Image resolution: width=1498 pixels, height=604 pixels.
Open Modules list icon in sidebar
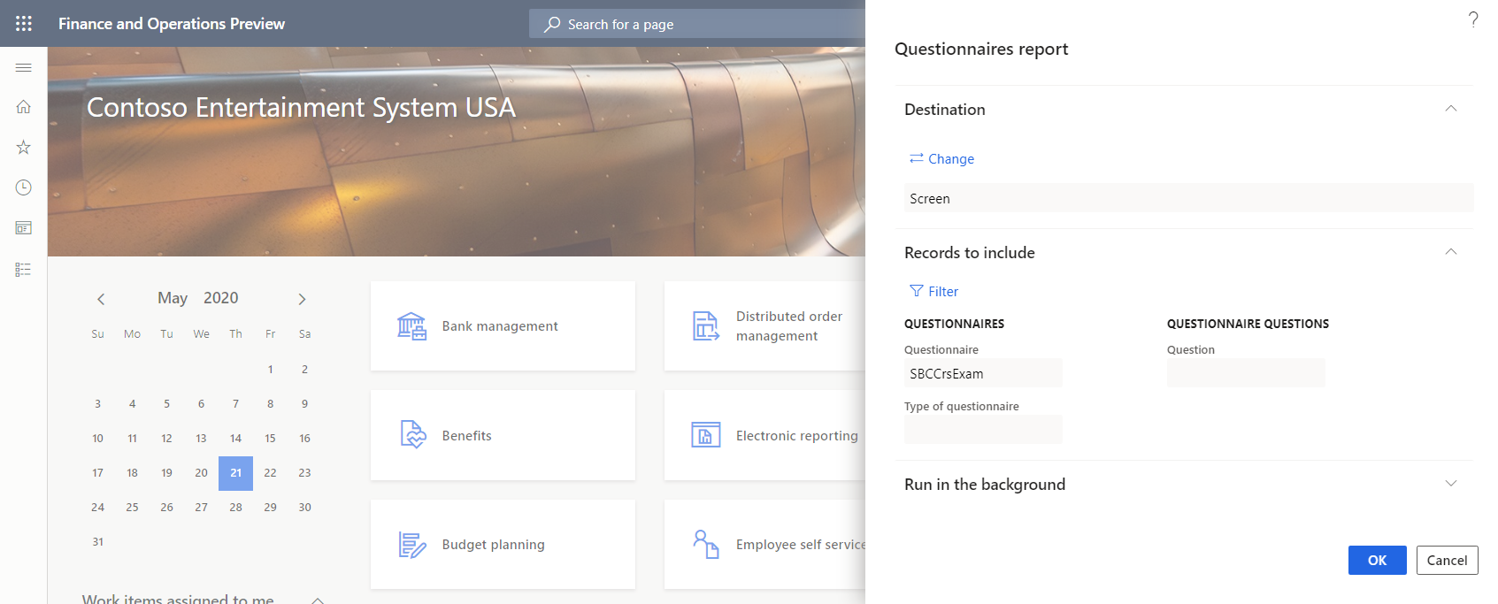click(24, 270)
